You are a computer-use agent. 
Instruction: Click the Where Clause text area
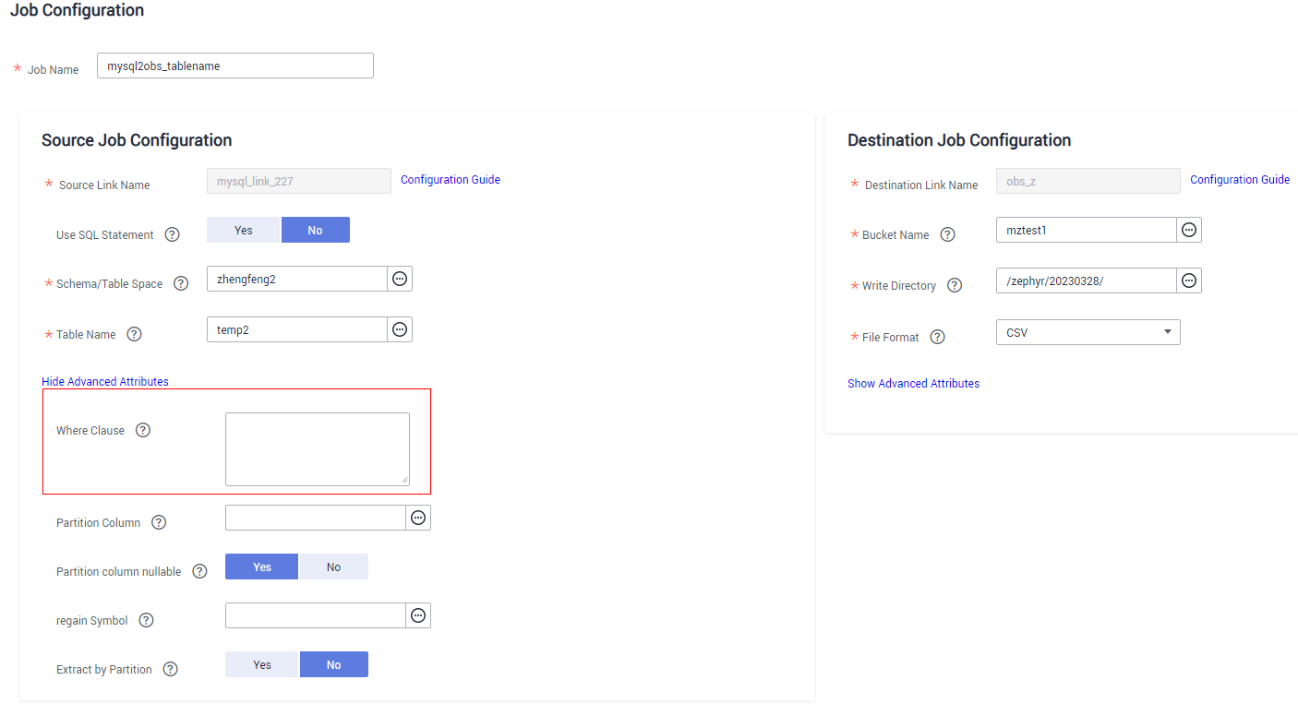(318, 449)
